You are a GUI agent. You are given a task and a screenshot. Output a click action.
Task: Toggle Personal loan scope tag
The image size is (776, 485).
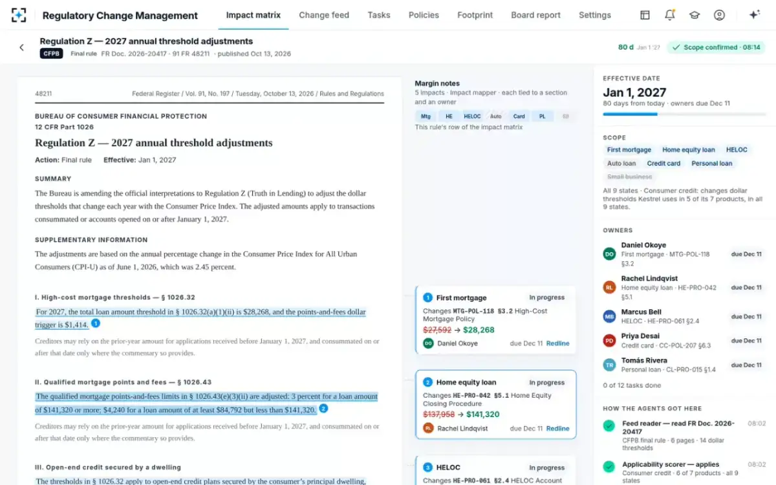tap(712, 164)
